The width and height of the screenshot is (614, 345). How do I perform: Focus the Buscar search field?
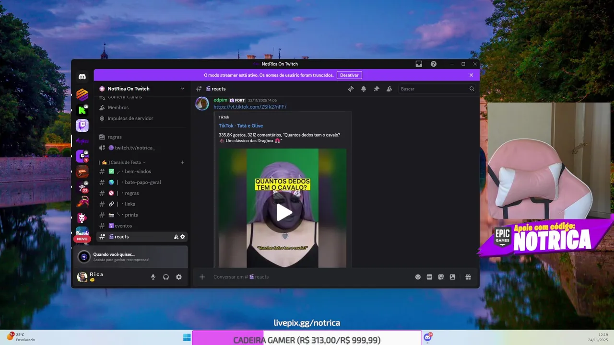click(437, 89)
